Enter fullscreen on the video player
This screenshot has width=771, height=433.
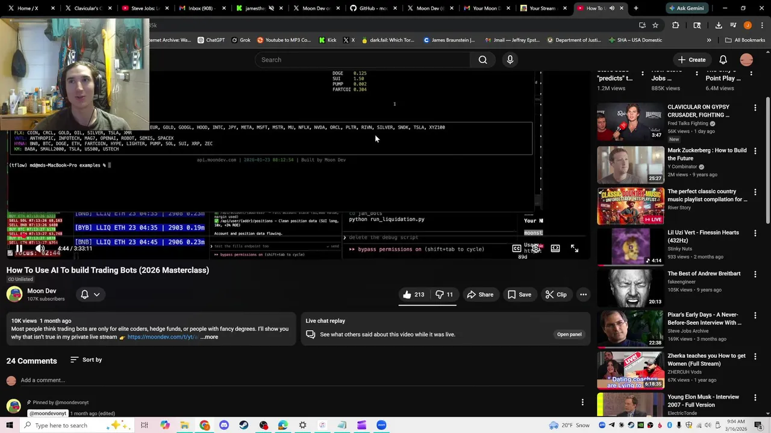(x=575, y=248)
